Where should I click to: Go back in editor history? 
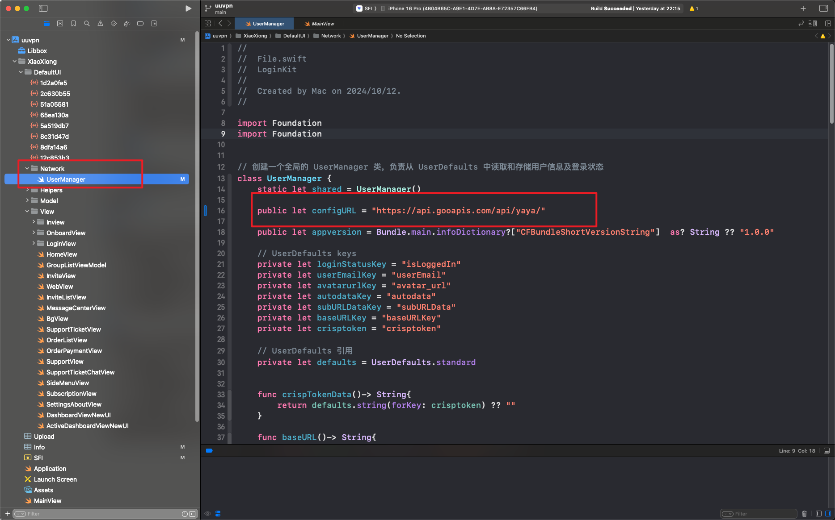tap(220, 24)
